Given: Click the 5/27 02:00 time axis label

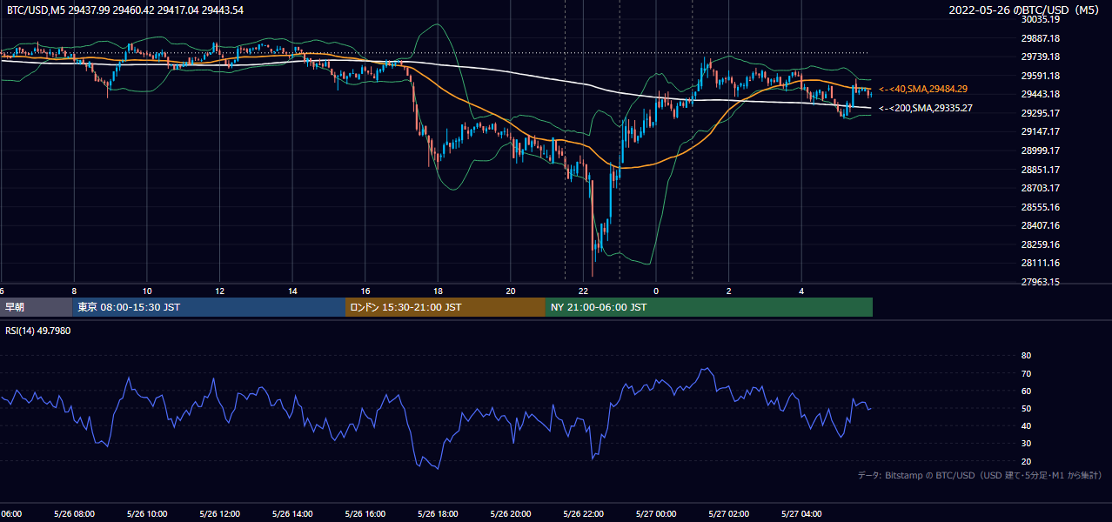Looking at the screenshot, I should tap(728, 514).
